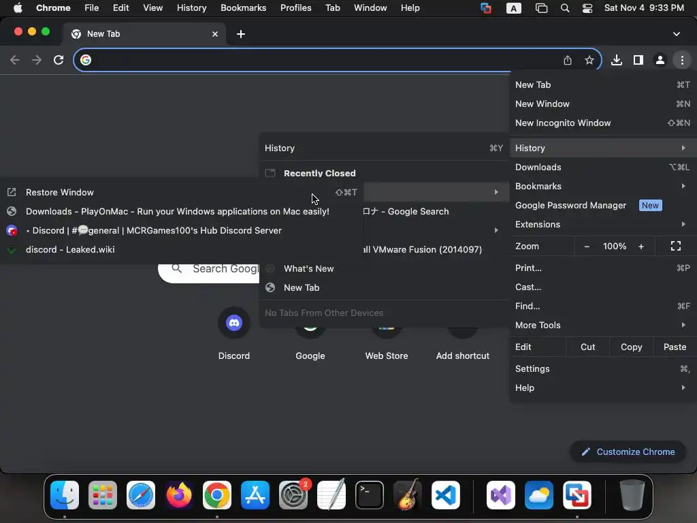Click the Customize Chrome button

pos(628,452)
